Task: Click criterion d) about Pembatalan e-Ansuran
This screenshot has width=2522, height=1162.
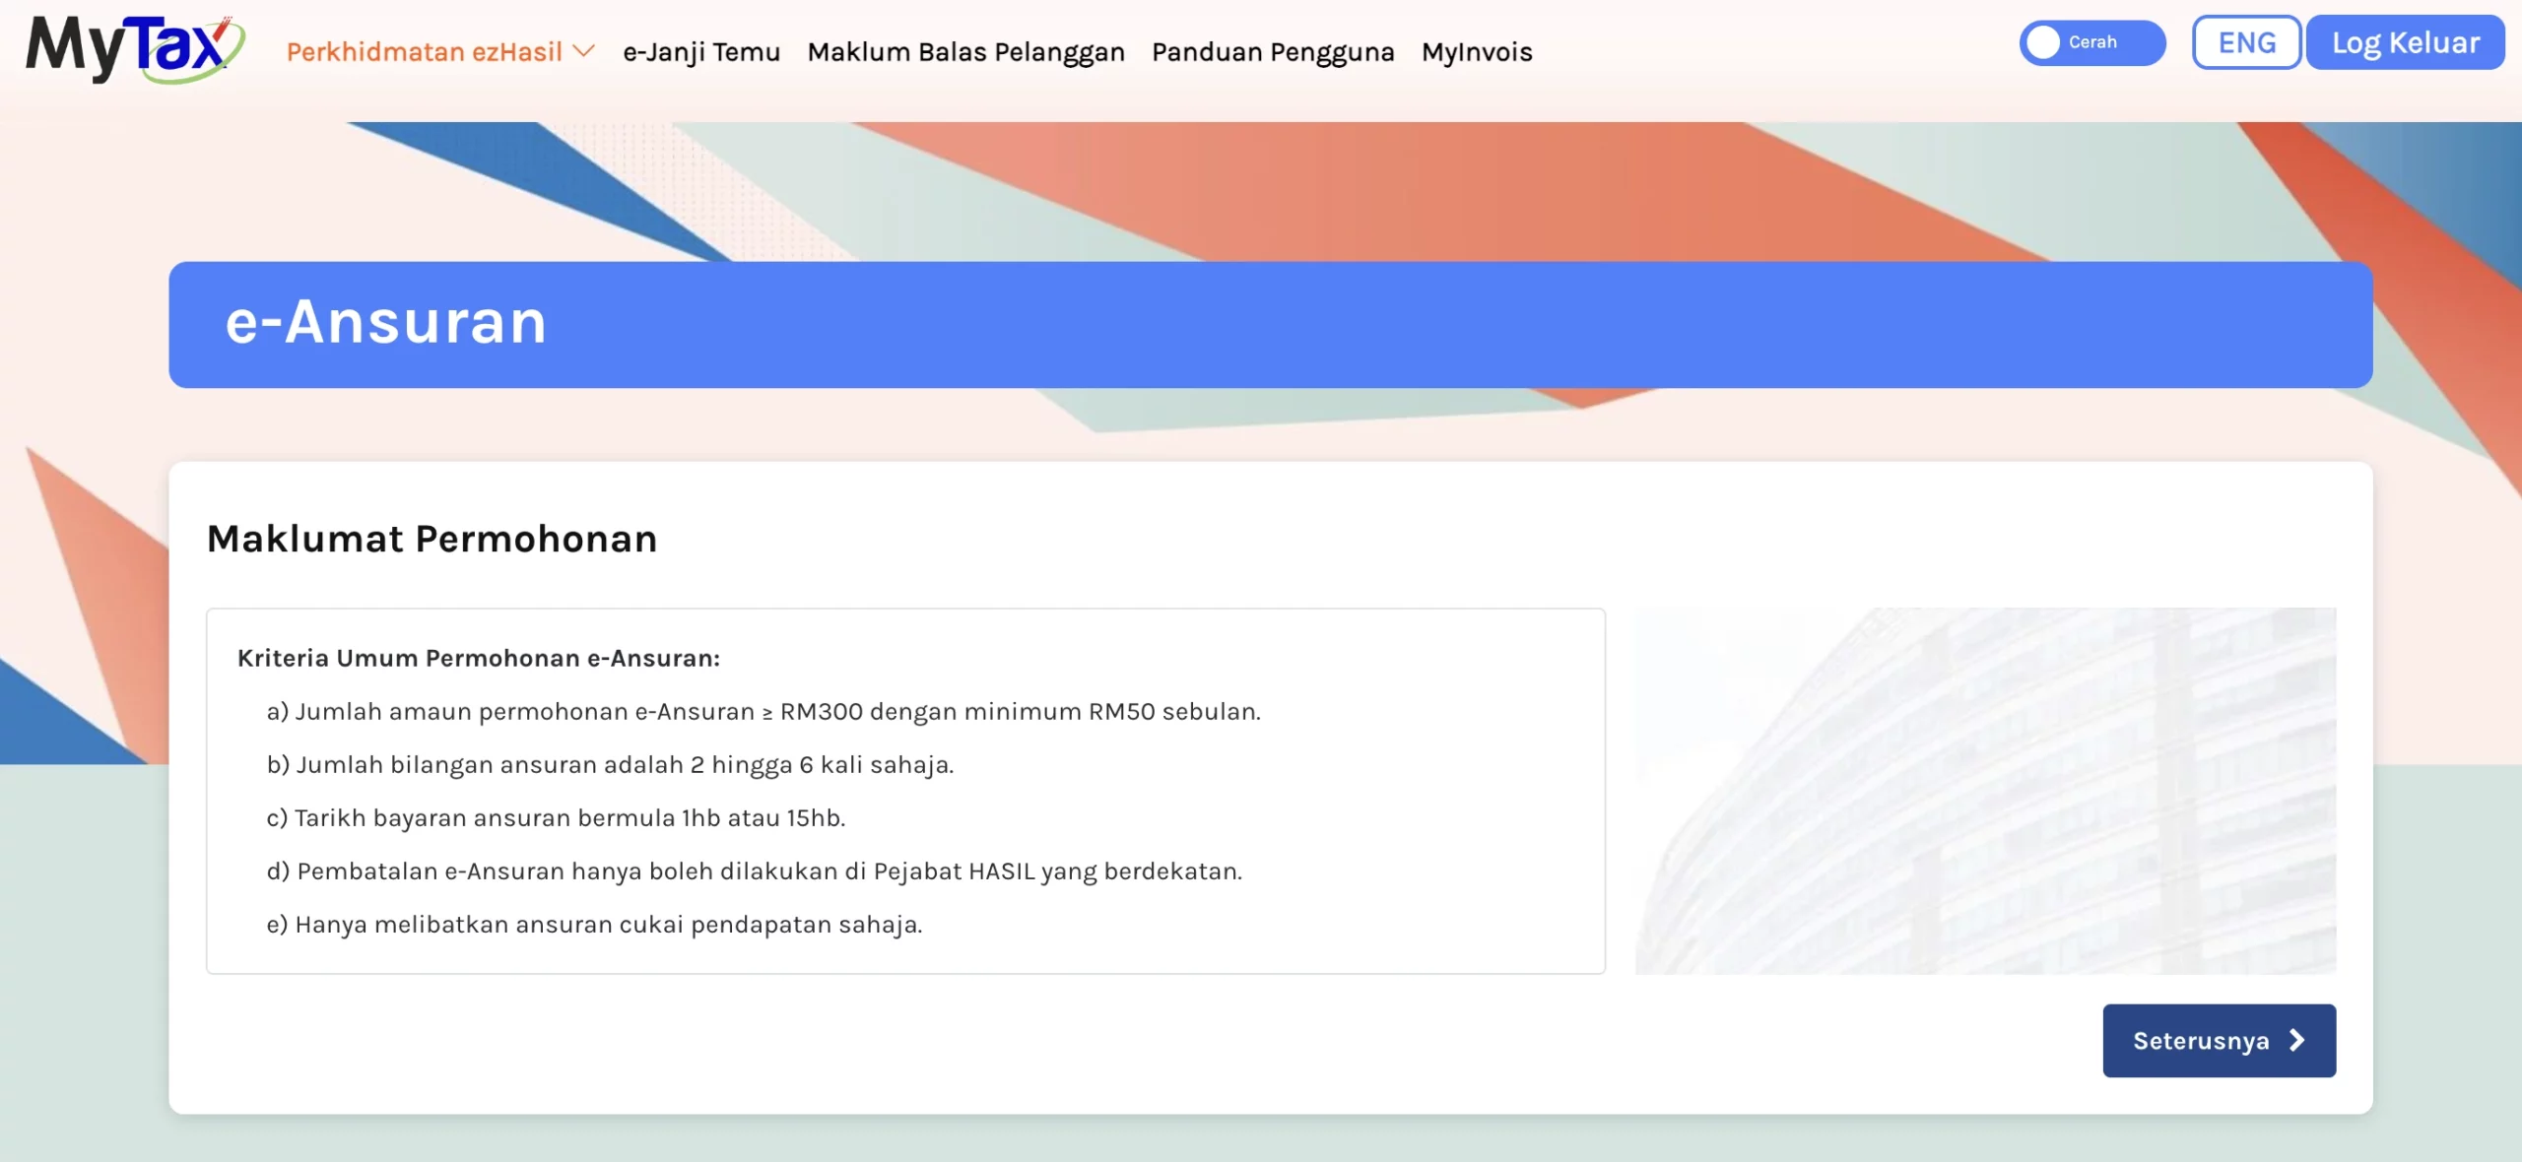Action: (x=755, y=871)
